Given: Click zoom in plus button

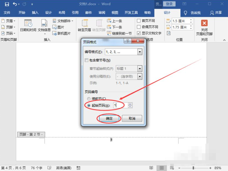Looking at the screenshot, I should (210, 168).
